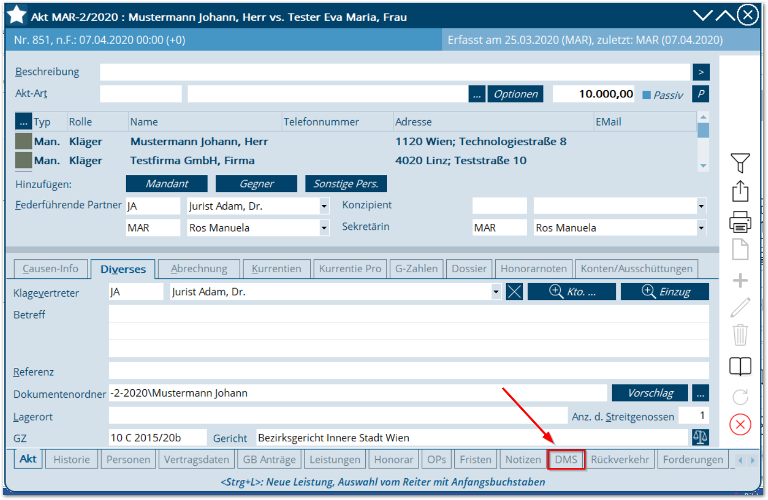This screenshot has width=768, height=500.
Task: Select row marker for Testfirma GmbH
Action: pos(23,160)
